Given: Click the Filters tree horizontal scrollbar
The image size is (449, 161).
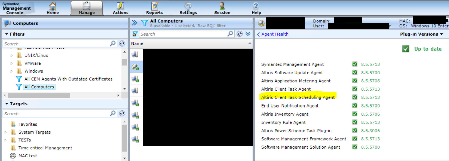Looking at the screenshot, I should tap(39, 95).
